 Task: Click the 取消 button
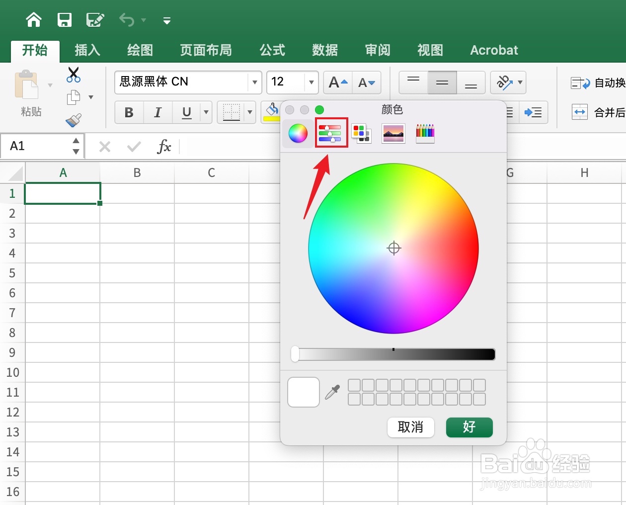click(411, 427)
